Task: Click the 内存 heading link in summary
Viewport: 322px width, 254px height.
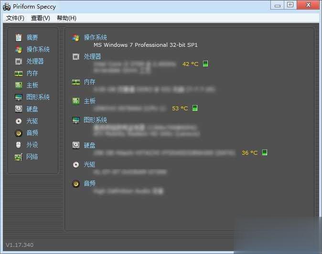Action: pos(89,82)
